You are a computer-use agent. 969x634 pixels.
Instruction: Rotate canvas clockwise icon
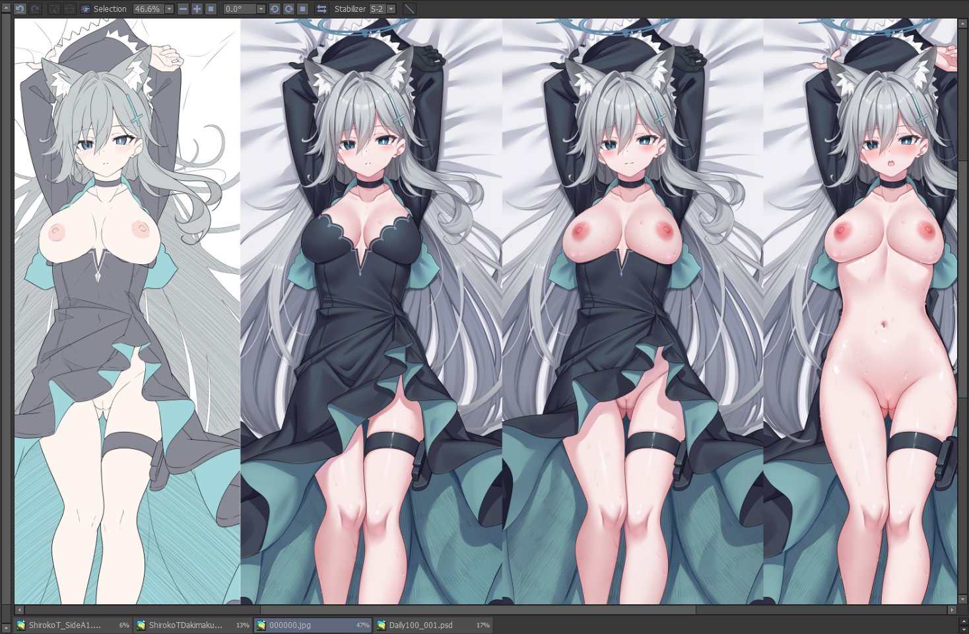coord(288,9)
